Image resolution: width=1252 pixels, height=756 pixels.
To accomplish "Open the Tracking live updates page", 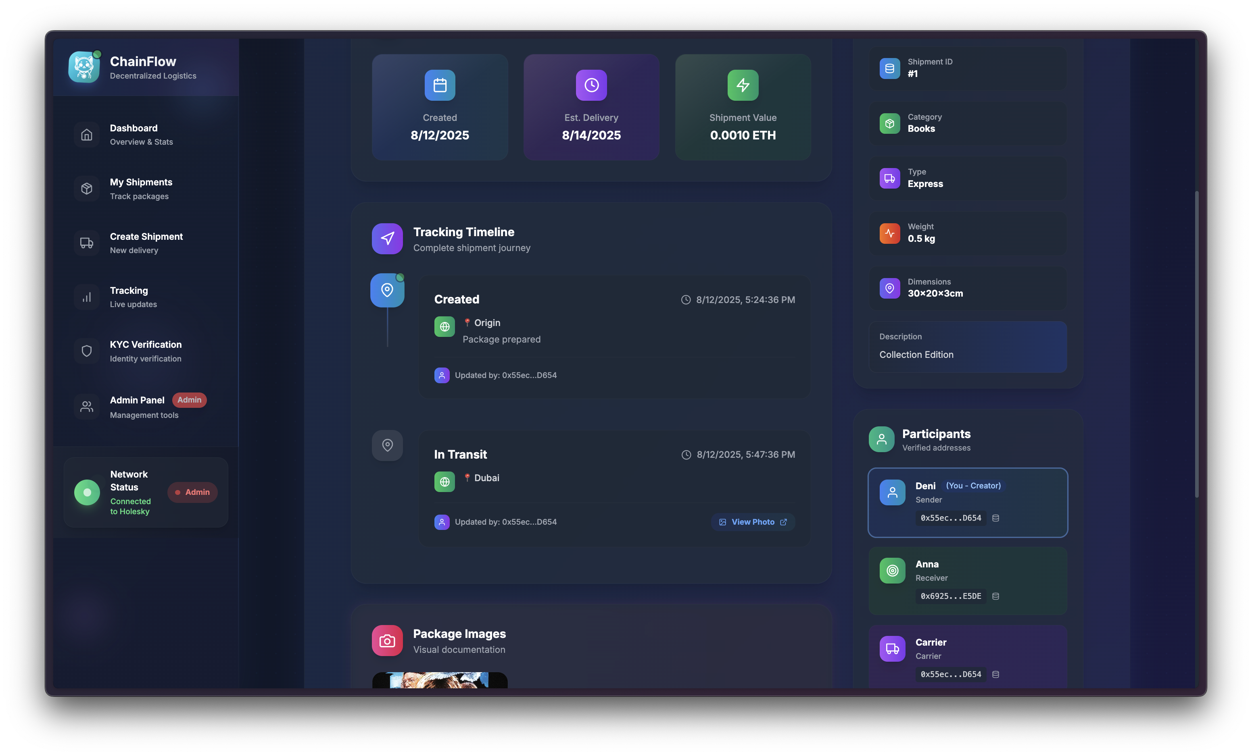I will [129, 297].
